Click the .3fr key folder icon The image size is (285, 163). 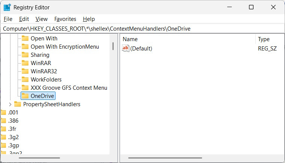[4, 129]
